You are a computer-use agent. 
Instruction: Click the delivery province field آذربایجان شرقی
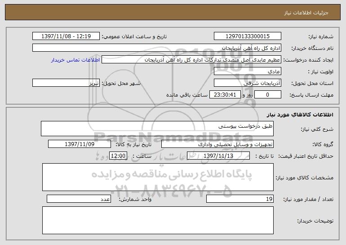[x=247, y=83]
